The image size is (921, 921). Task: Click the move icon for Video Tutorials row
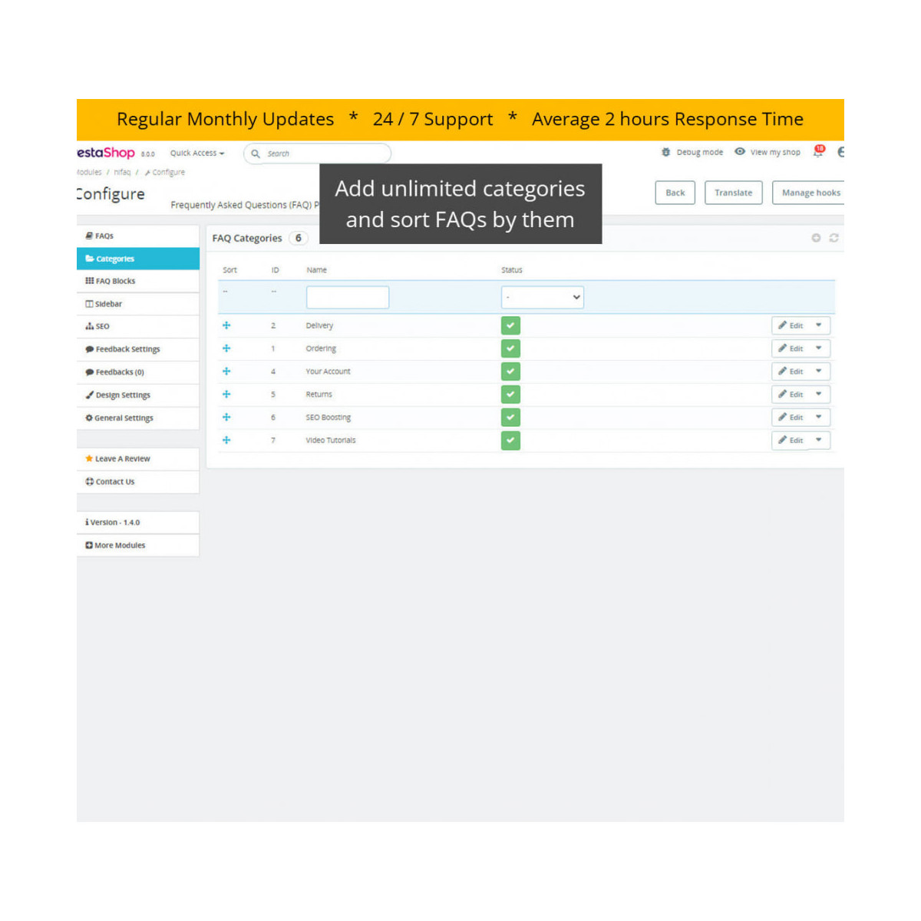click(x=226, y=441)
